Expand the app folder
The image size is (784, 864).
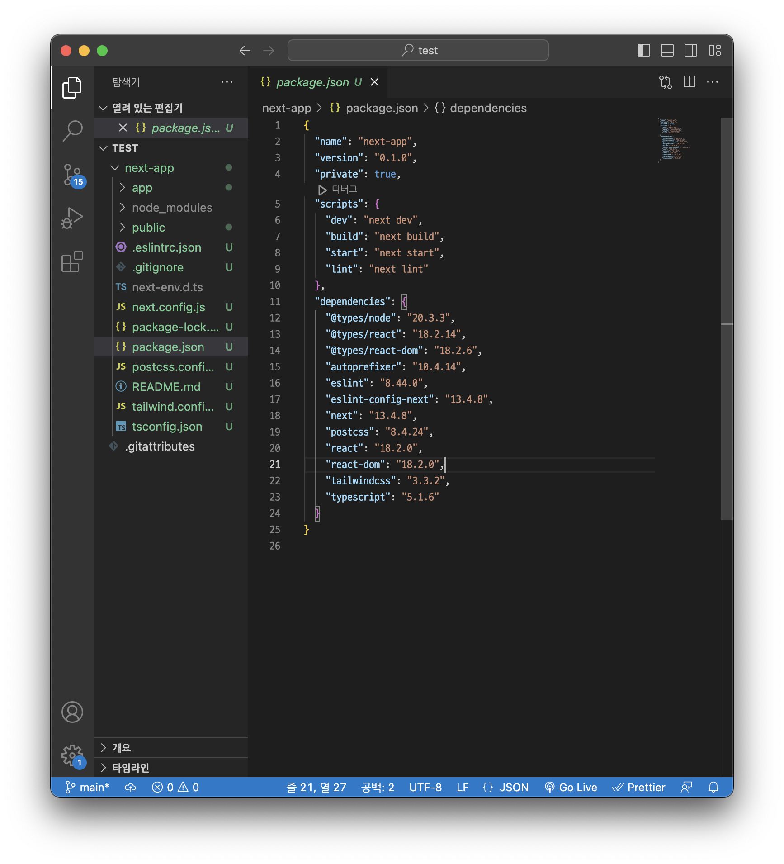tap(171, 188)
